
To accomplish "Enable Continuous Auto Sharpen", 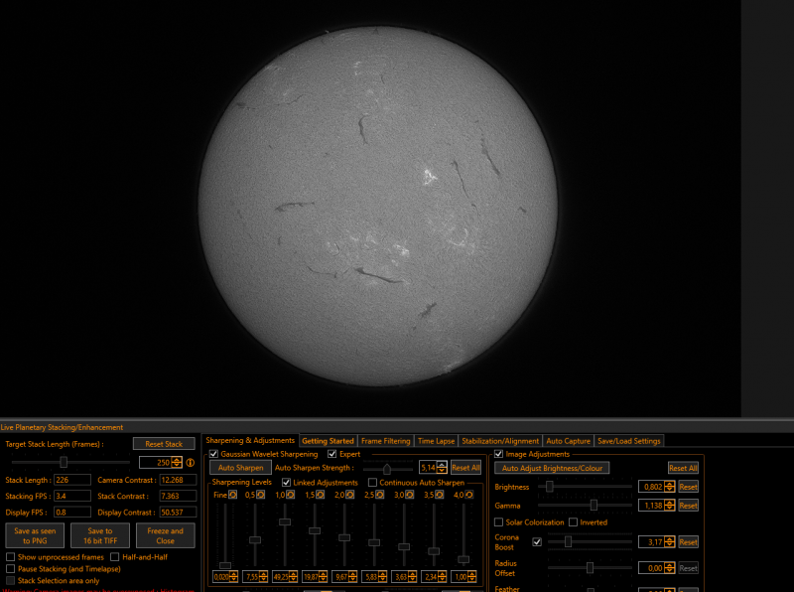I will [373, 483].
